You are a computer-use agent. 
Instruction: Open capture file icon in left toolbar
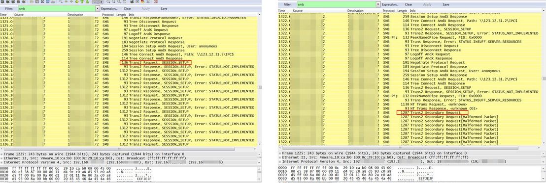pyautogui.click(x=32, y=1)
